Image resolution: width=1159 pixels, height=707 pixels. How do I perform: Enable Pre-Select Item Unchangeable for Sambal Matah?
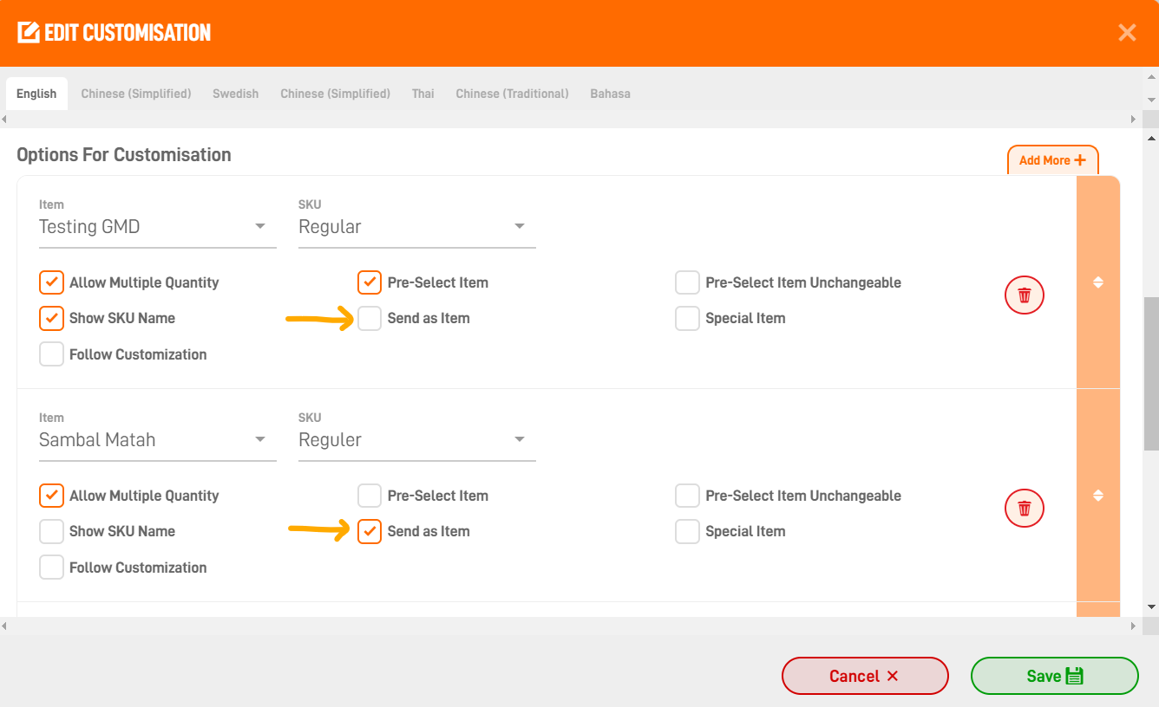(687, 496)
